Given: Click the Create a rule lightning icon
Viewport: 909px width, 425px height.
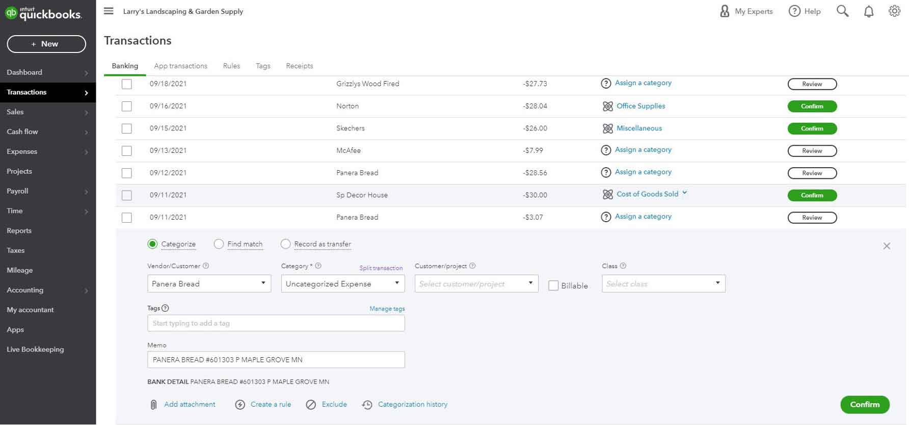Looking at the screenshot, I should point(240,405).
